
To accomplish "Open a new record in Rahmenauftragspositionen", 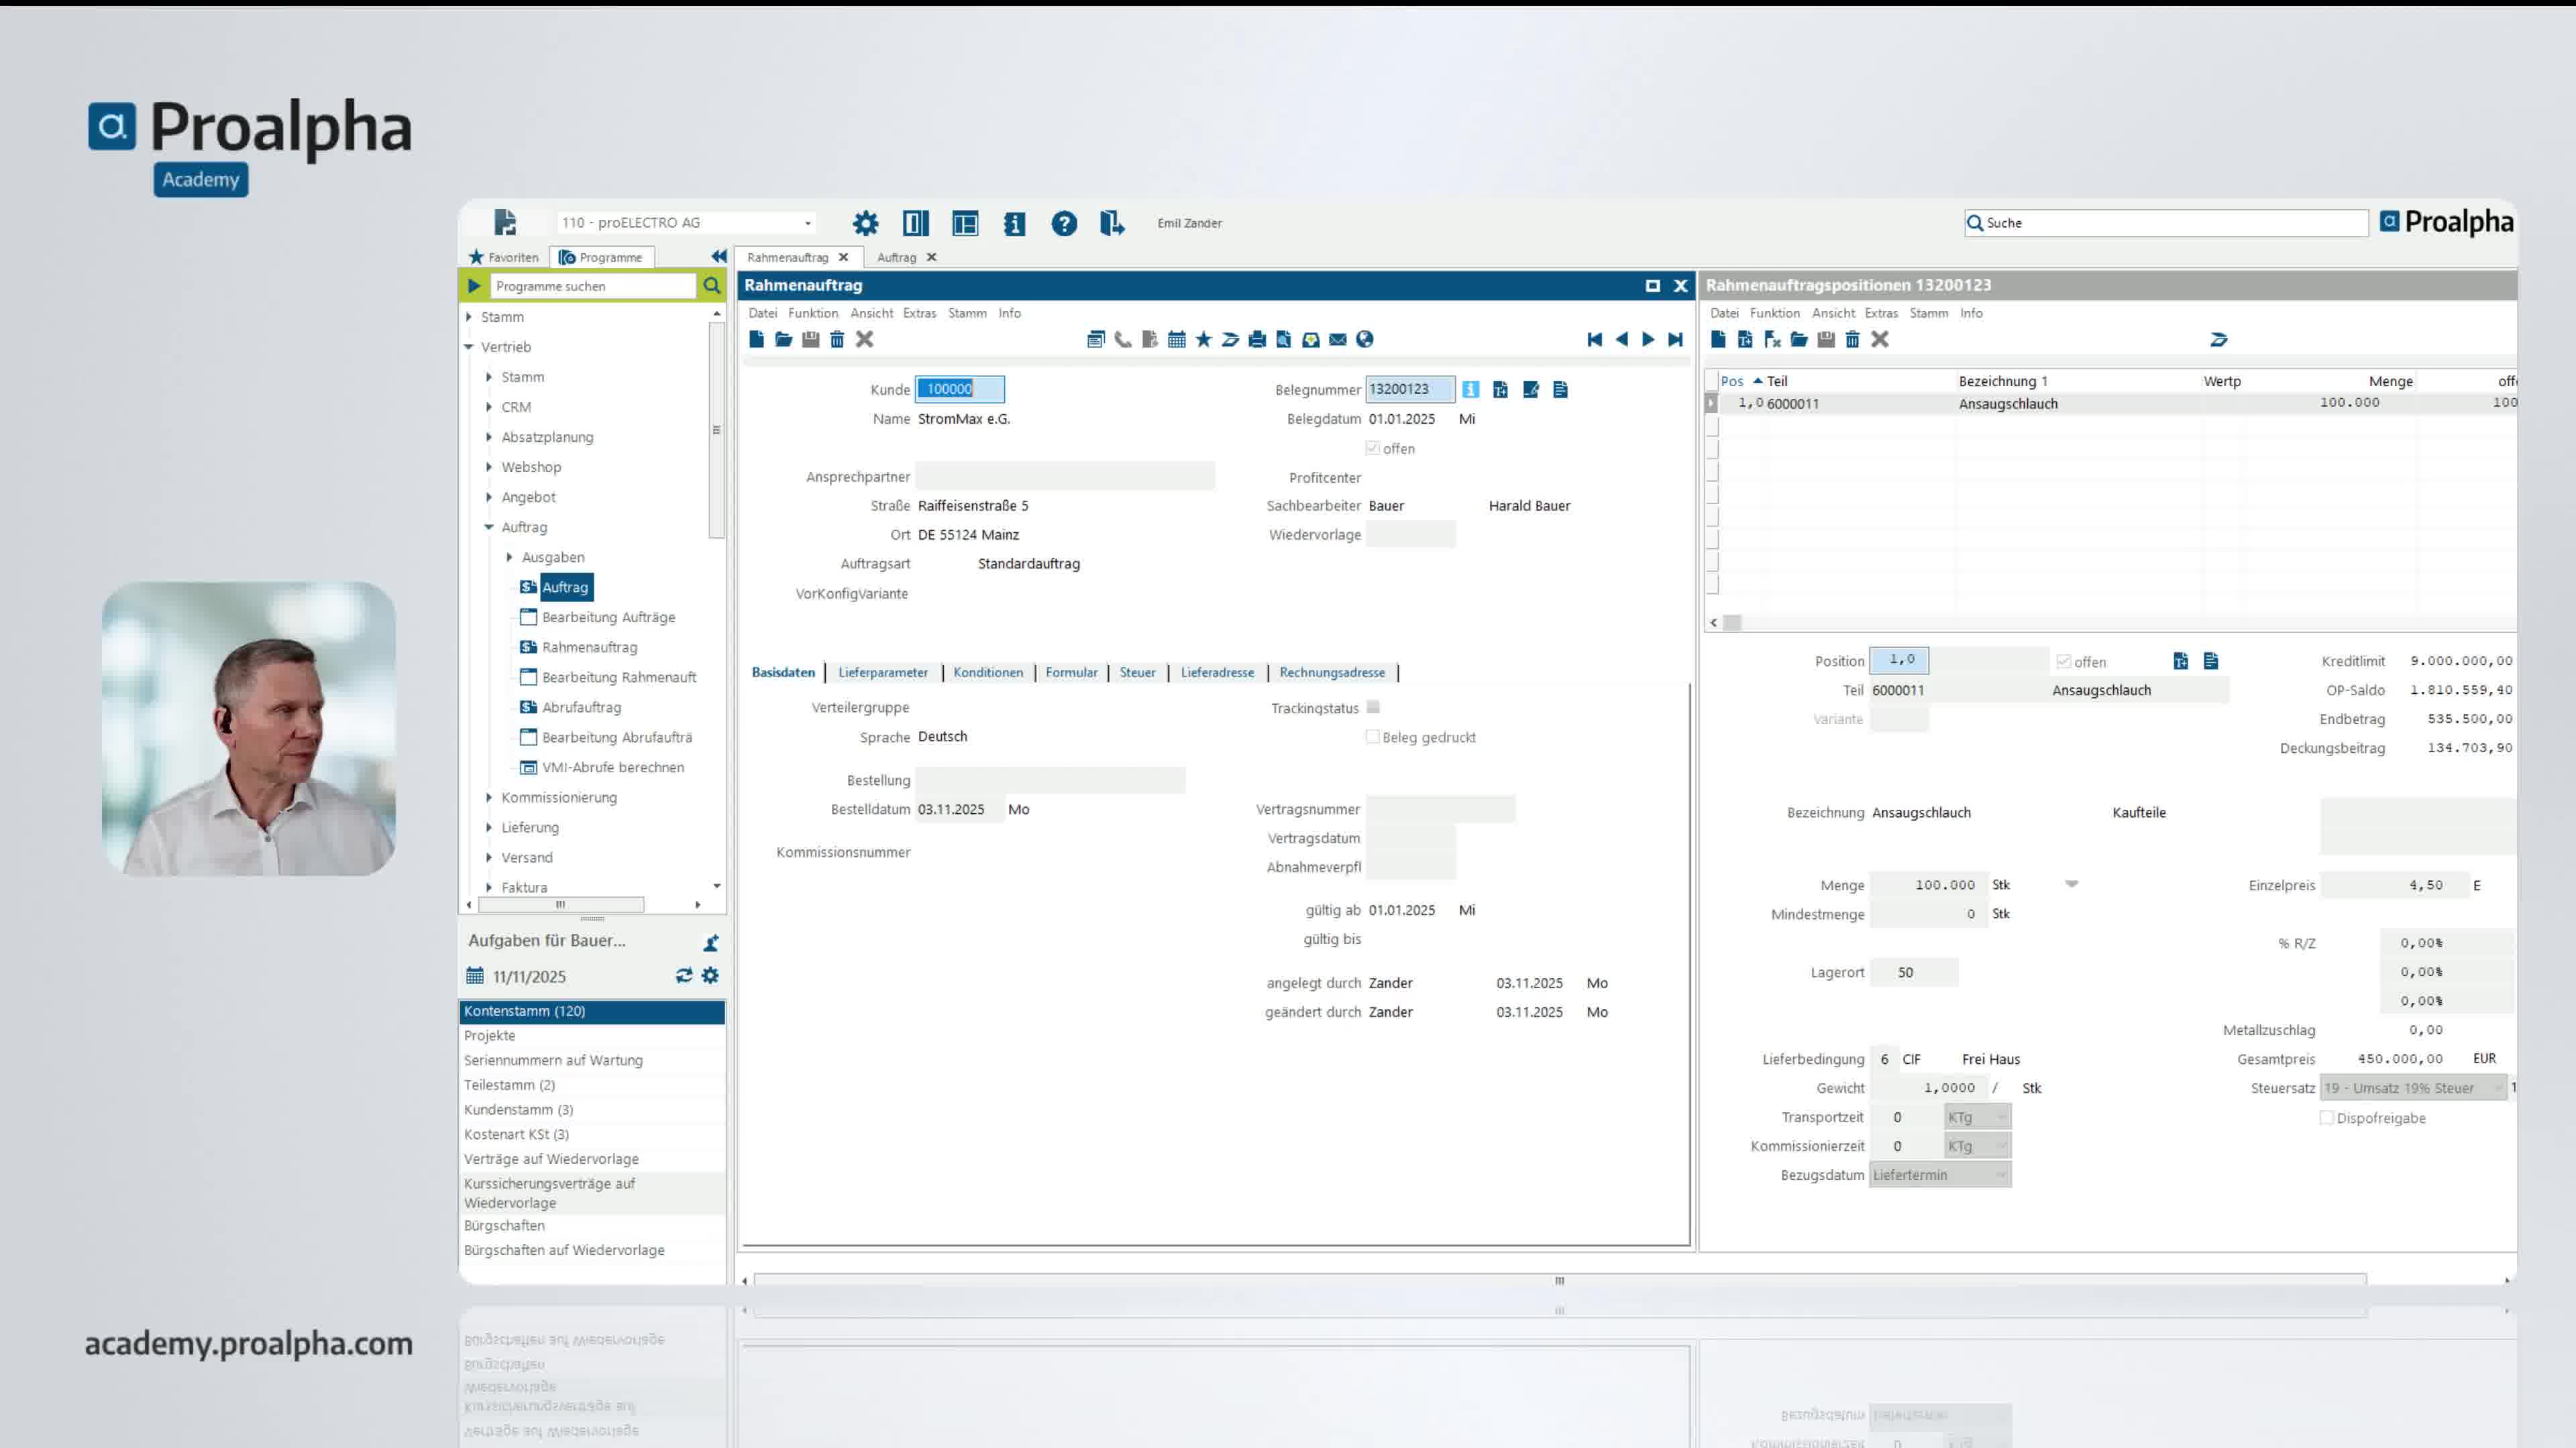I will click(1718, 340).
